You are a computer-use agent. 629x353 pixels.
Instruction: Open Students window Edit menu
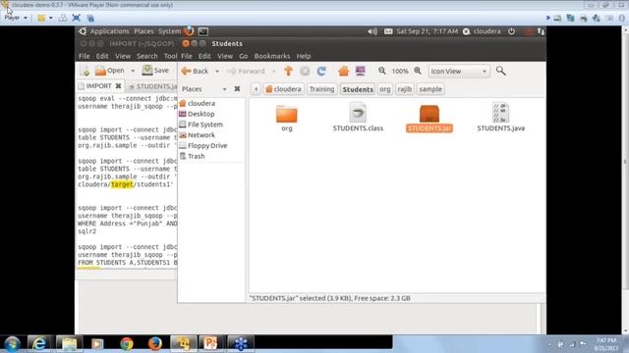pos(204,56)
